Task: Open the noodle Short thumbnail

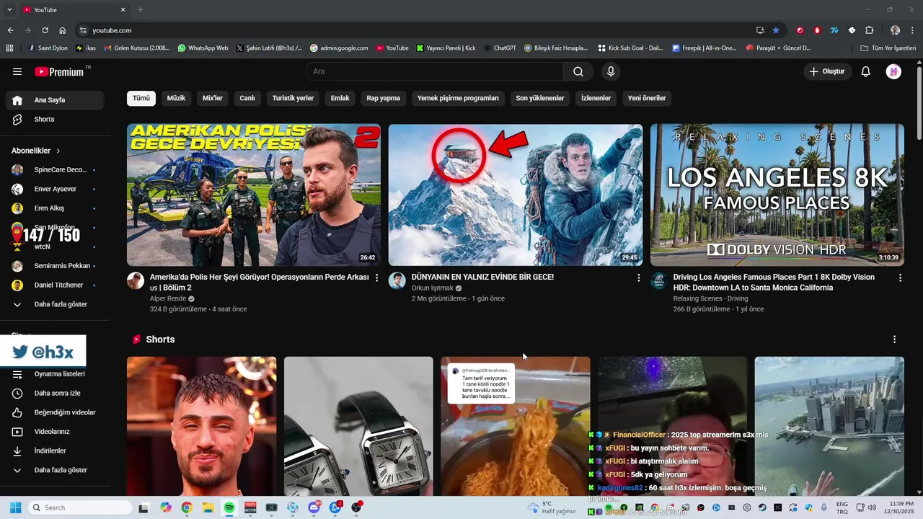Action: 516,426
